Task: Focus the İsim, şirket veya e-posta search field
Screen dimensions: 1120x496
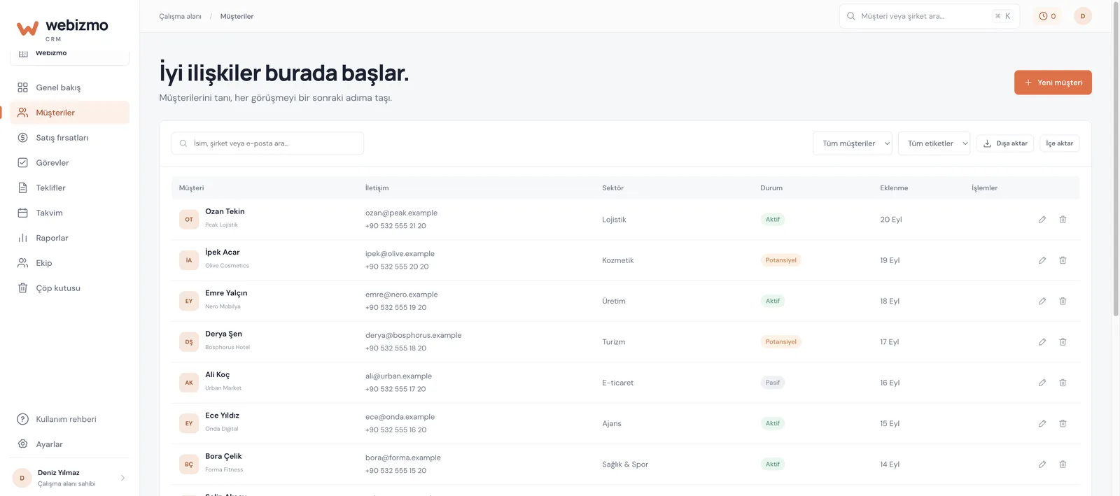Action: 267,143
